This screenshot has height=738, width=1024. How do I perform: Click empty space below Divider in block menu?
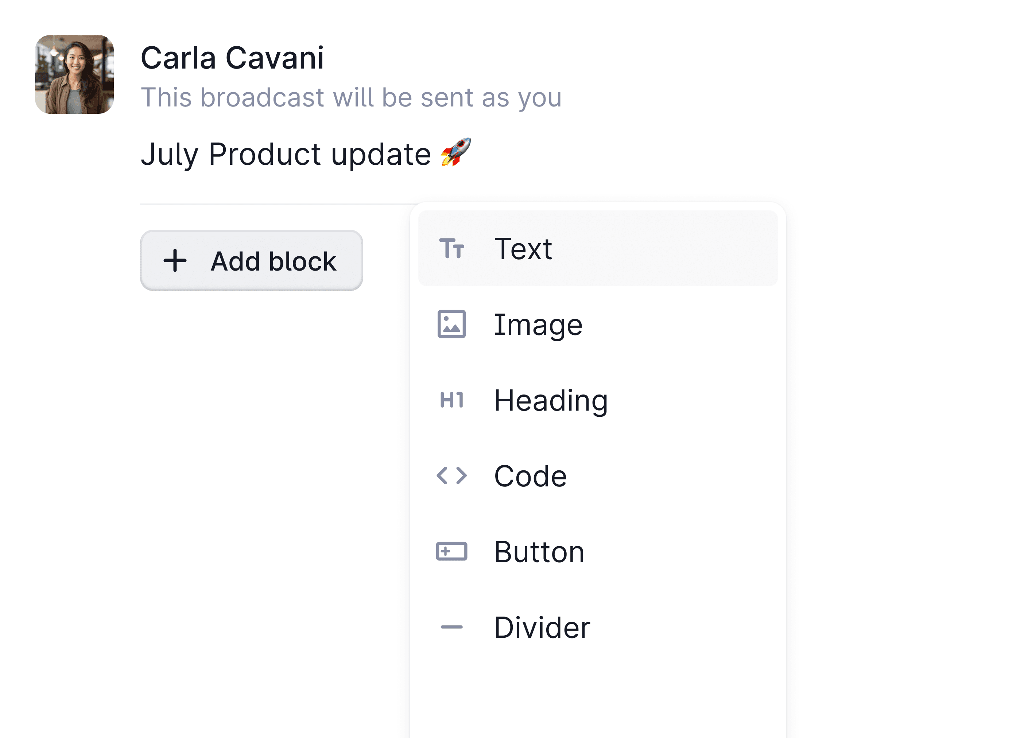(597, 695)
